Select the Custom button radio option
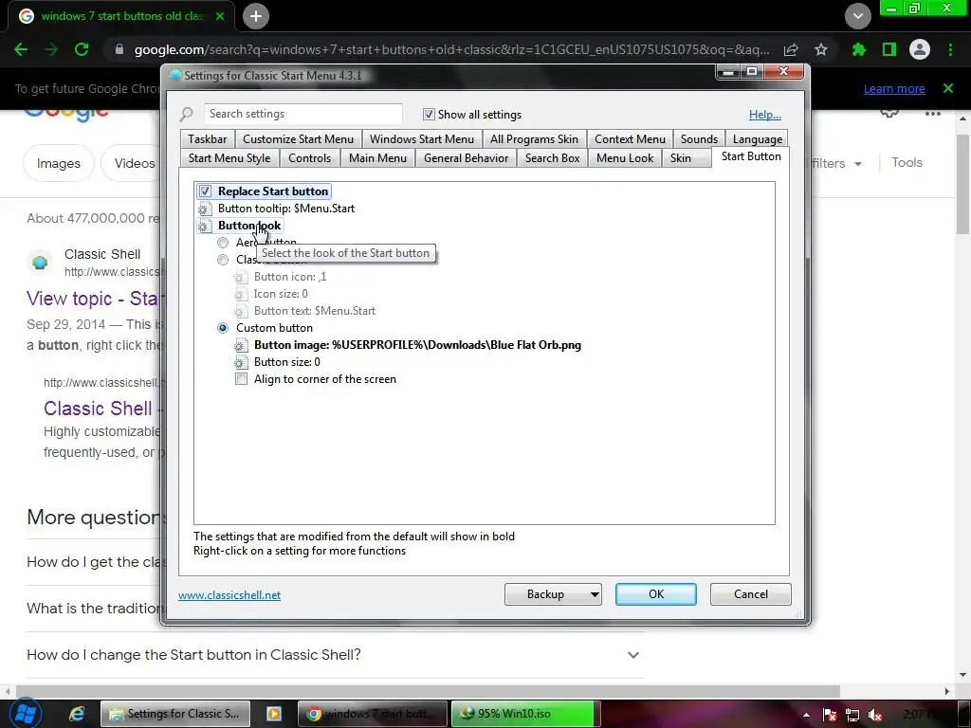 (x=223, y=328)
